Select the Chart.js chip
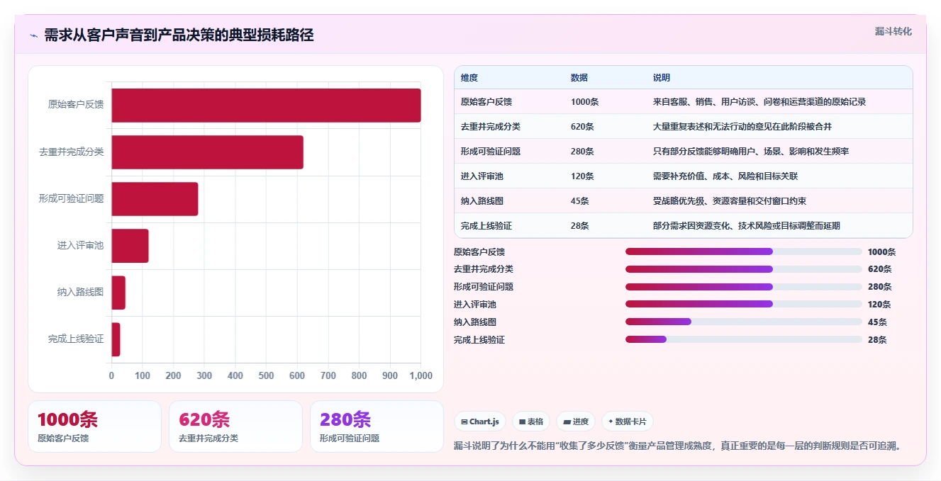Image resolution: width=941 pixels, height=481 pixels. (x=480, y=421)
